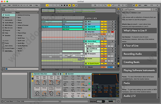This screenshot has width=161, height=104.
Task: Toggle Draw Mode pencil
Action: (134, 5)
